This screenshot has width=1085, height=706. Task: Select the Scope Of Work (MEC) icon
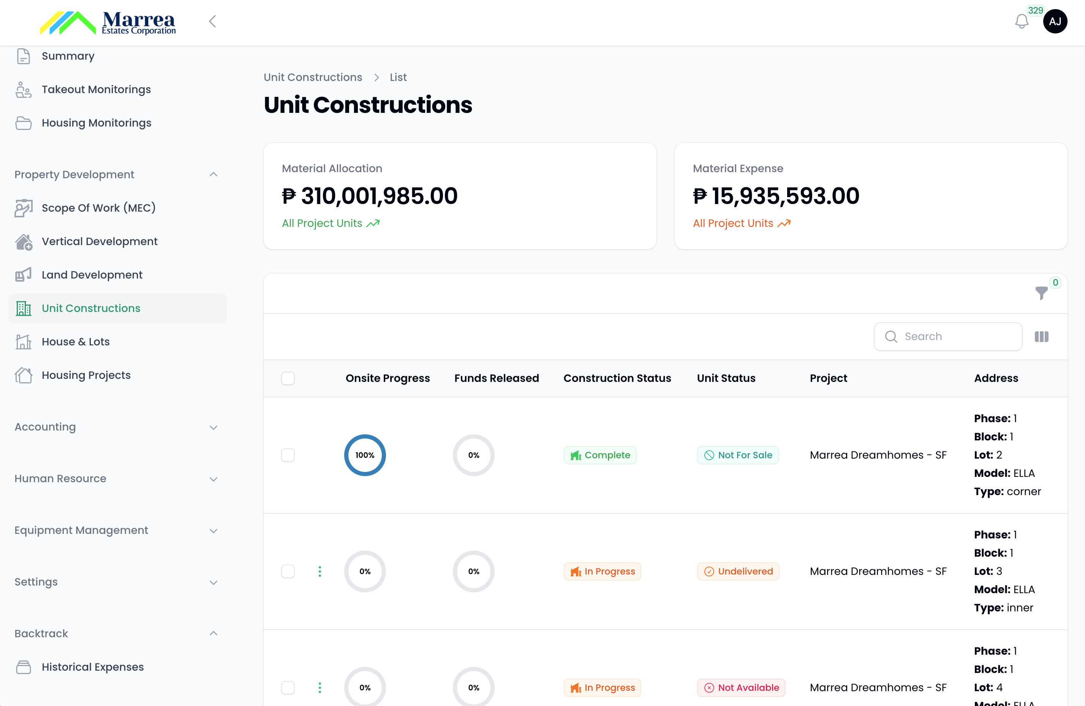[24, 208]
